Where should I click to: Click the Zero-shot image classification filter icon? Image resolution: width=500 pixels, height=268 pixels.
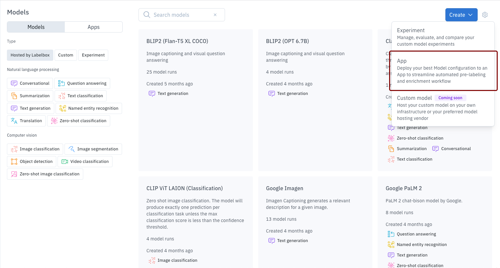(x=14, y=174)
